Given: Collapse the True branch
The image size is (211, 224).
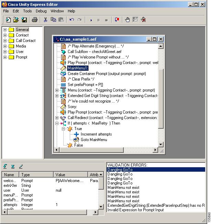Looking at the screenshot, I should coord(63,129).
